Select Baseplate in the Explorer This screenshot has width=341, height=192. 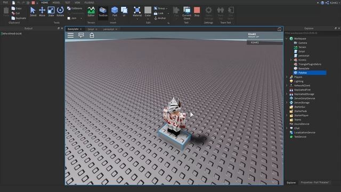click(x=304, y=68)
